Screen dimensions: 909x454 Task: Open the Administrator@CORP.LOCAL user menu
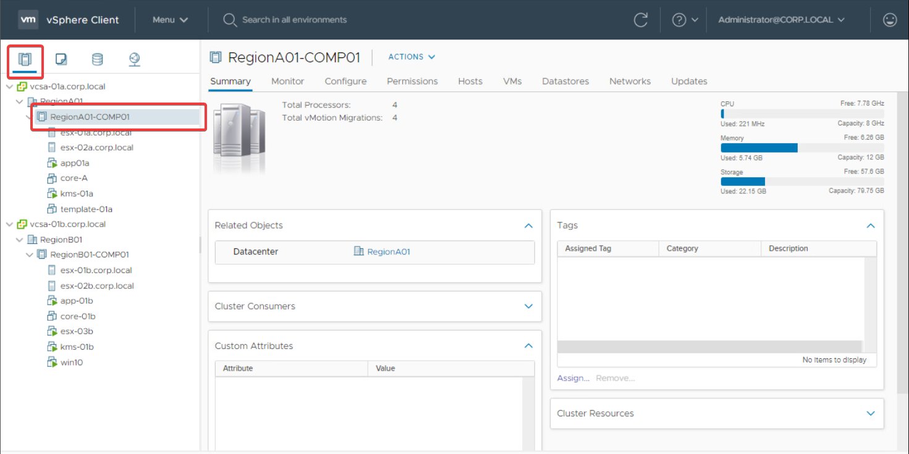pos(781,20)
